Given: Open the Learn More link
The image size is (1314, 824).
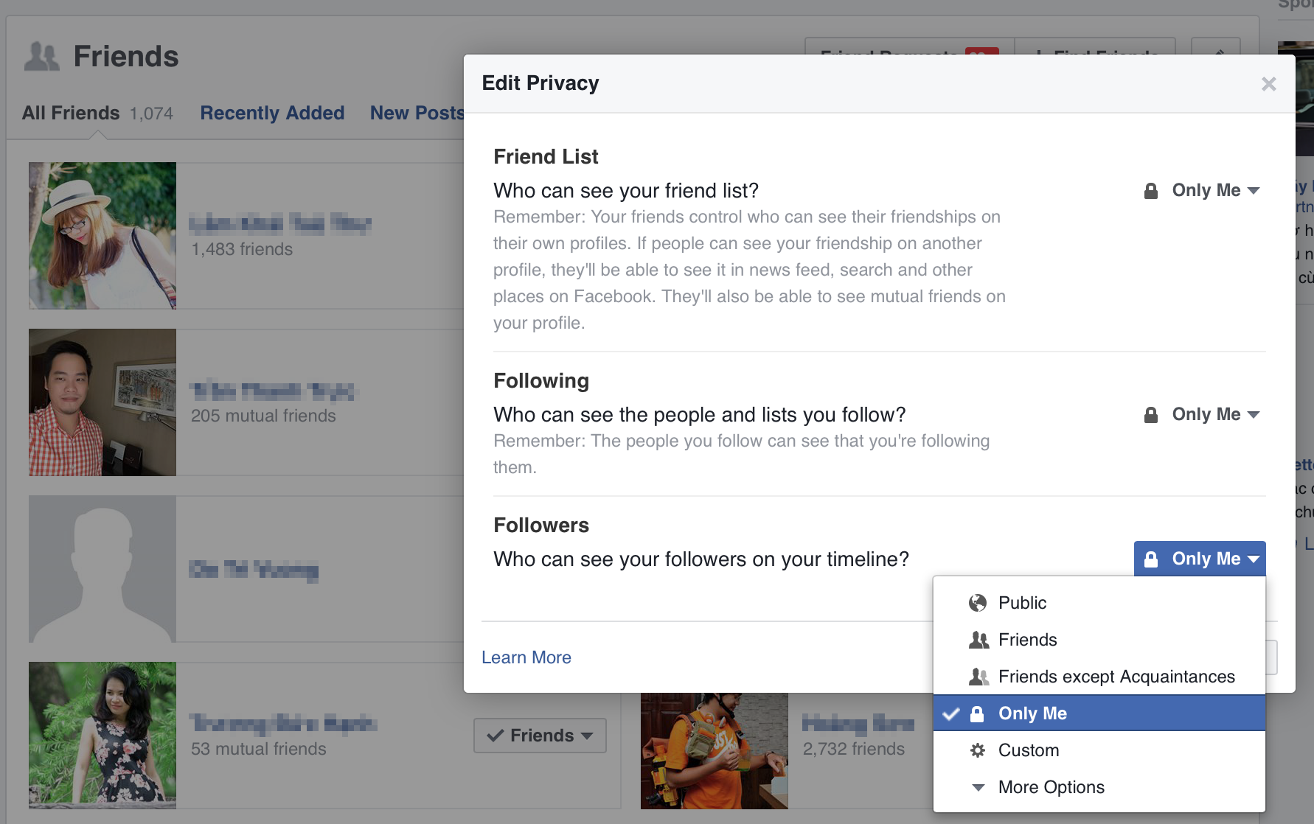Looking at the screenshot, I should coord(526,657).
